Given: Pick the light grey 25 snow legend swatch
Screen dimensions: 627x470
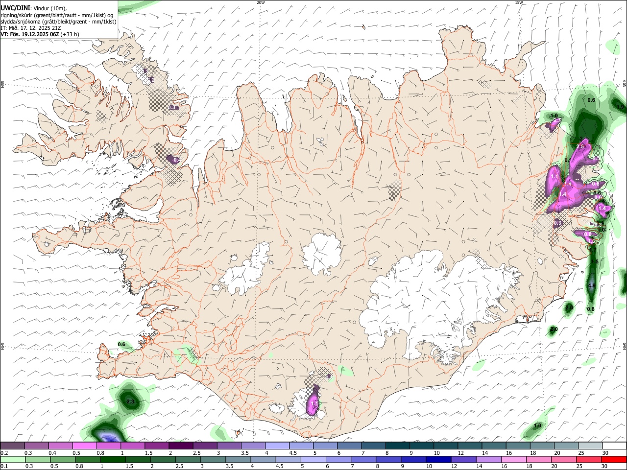Looking at the screenshot, I should pyautogui.click(x=590, y=446).
